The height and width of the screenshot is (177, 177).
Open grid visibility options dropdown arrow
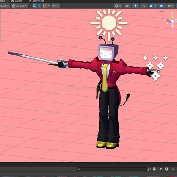(39, 6)
